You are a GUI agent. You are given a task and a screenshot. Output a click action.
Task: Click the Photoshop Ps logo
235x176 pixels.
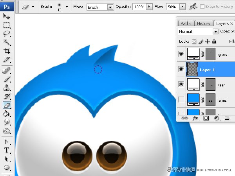click(x=7, y=7)
